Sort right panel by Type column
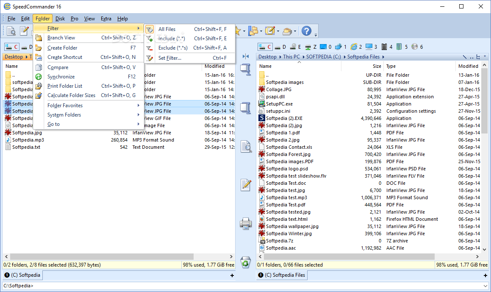Screen dimensions: 491x292 pos(419,66)
